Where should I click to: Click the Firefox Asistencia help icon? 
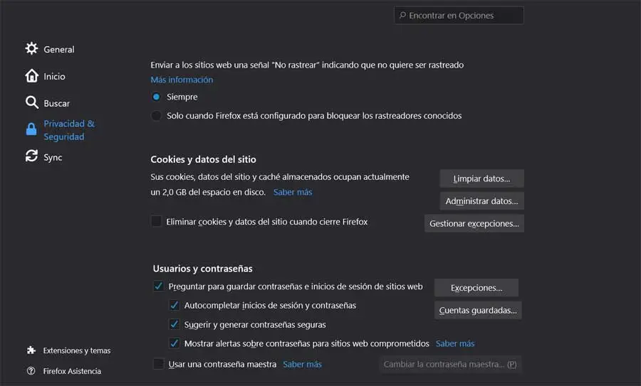click(x=31, y=371)
